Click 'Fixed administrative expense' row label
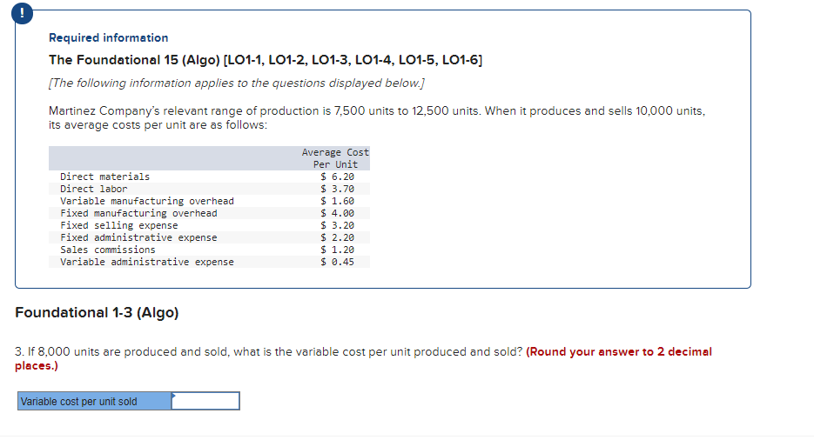The image size is (814, 440). (138, 237)
